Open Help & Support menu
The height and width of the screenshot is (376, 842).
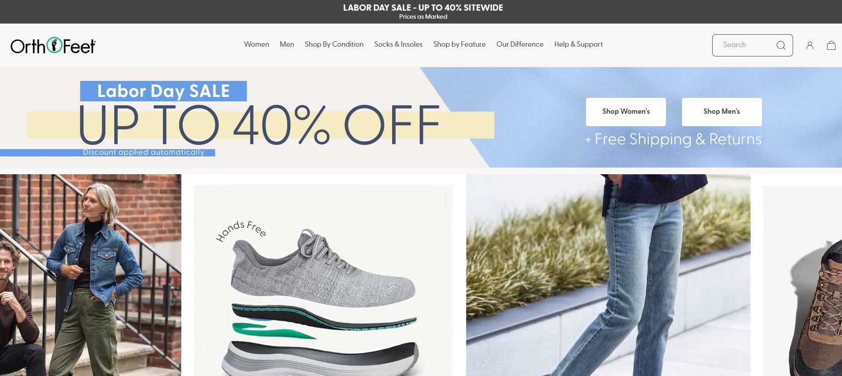pos(578,44)
